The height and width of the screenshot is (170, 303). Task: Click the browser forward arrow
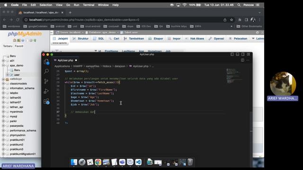click(11, 20)
